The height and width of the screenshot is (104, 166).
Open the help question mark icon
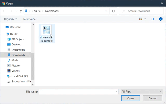[x=160, y=19]
